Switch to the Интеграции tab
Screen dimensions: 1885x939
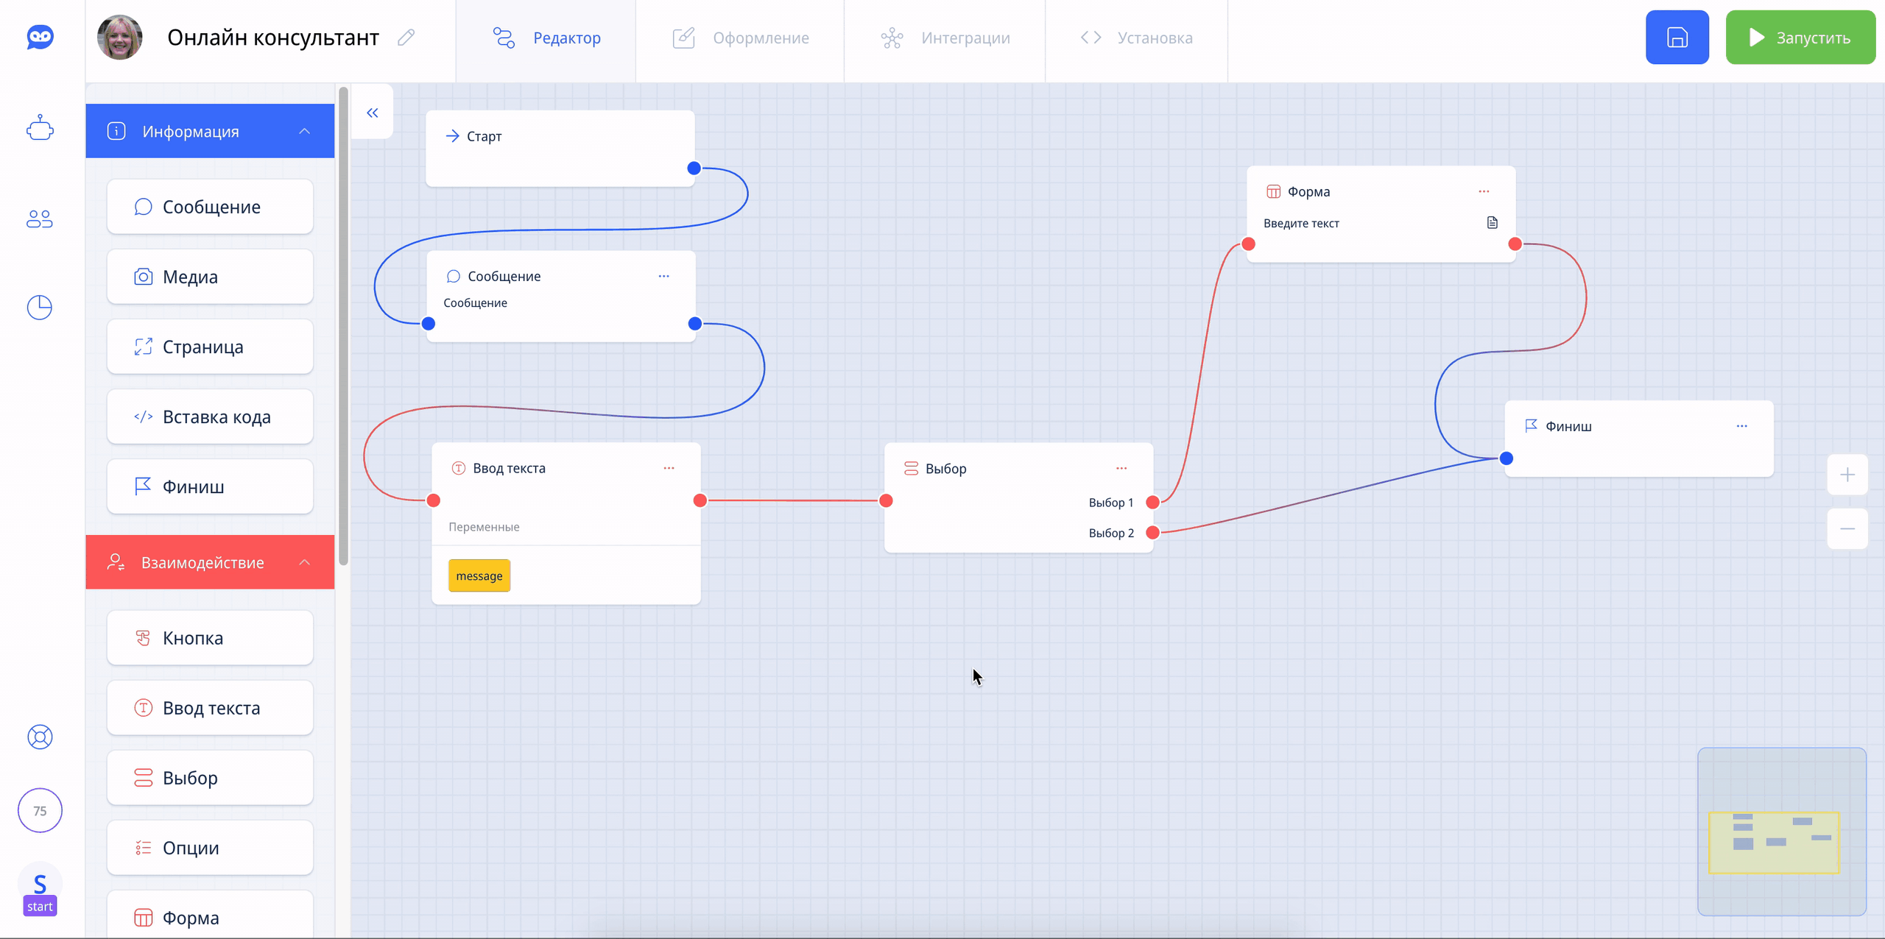945,38
